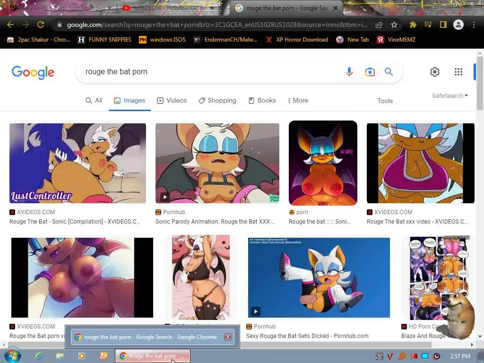Bookmark this page with the star icon

coord(394,25)
